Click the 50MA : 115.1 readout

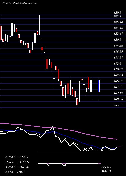17,157
